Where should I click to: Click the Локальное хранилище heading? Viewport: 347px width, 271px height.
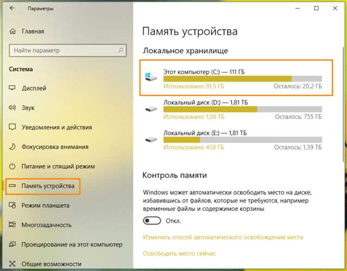pos(186,51)
